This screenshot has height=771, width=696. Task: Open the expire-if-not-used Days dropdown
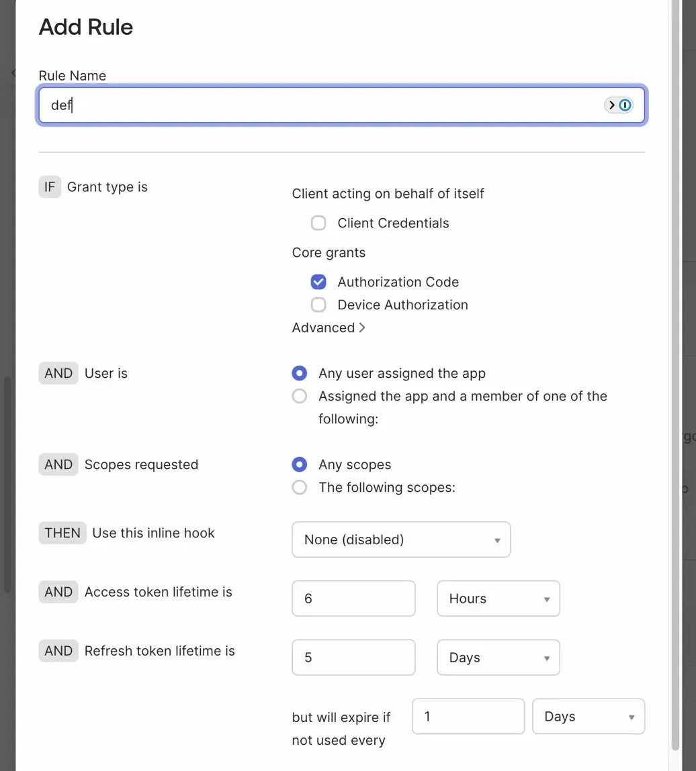click(x=589, y=717)
